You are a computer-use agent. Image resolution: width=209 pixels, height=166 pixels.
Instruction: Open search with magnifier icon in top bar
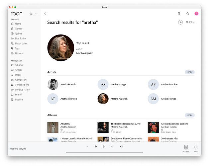(x=187, y=14)
